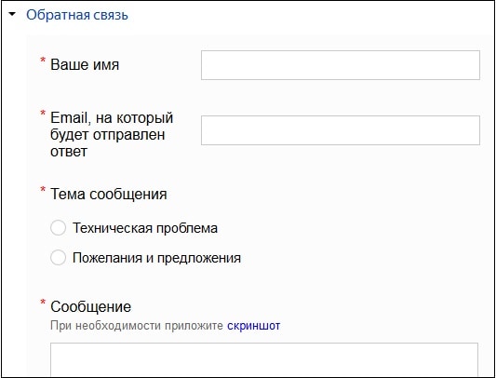The width and height of the screenshot is (496, 378).
Task: Click the red asterisk beside Ваше имя
Action: (43, 61)
